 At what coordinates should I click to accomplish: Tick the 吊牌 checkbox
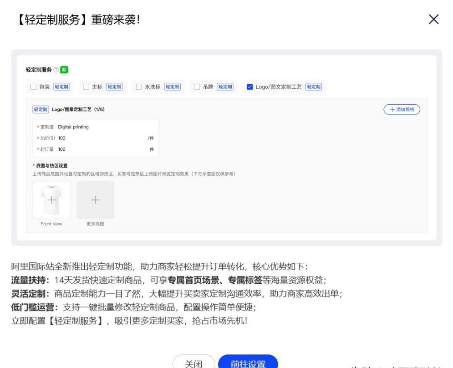(197, 87)
